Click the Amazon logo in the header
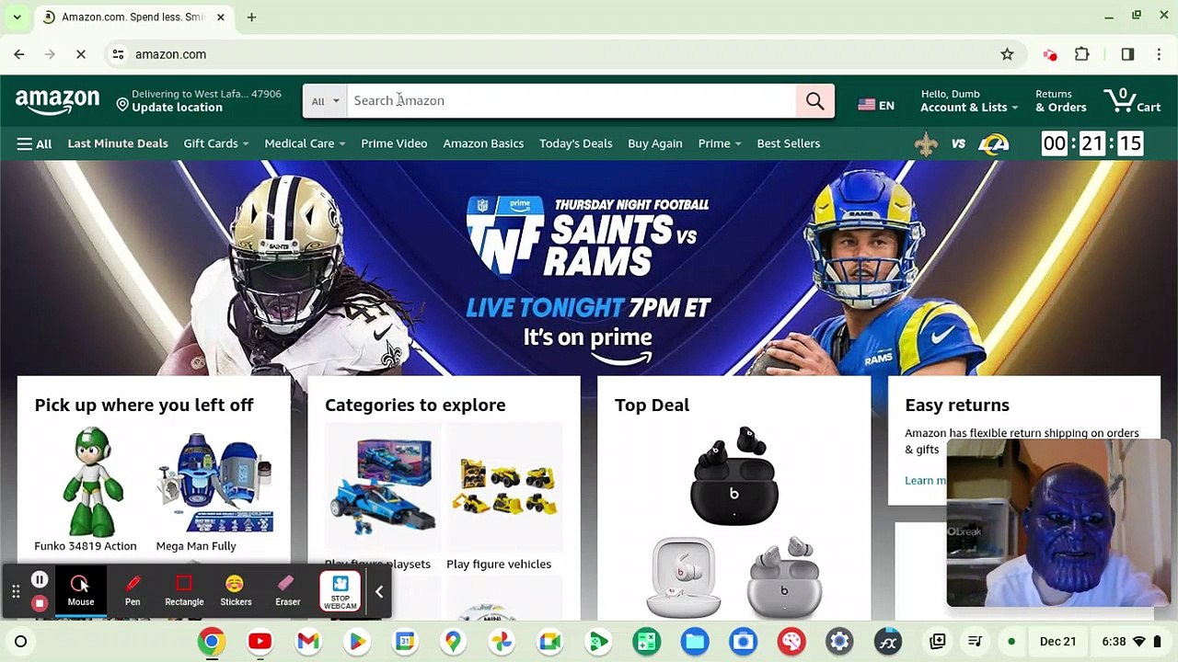1178x662 pixels. click(57, 101)
